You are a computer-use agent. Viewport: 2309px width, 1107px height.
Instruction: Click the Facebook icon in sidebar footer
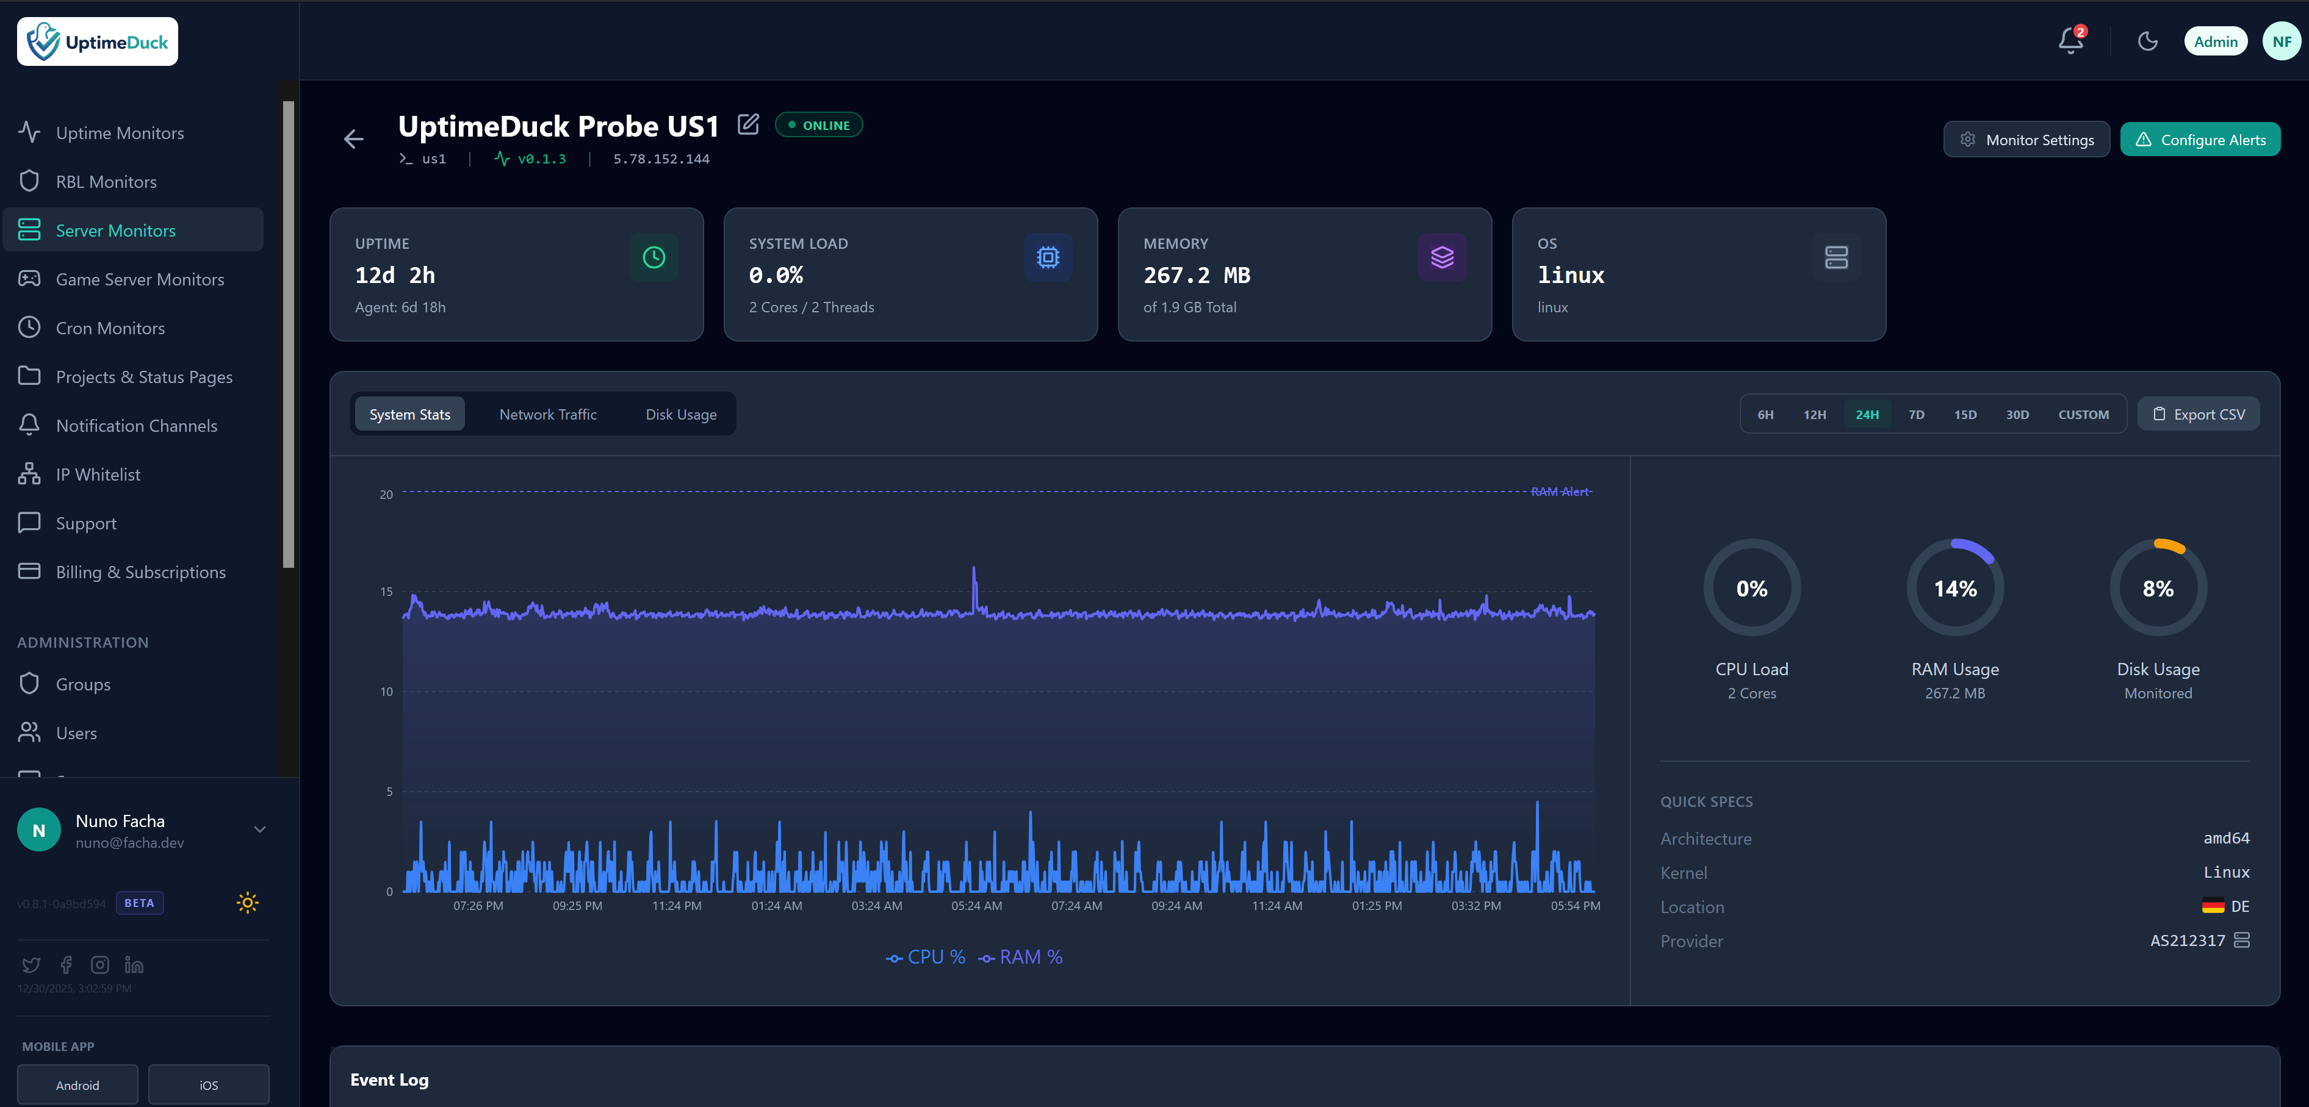(65, 965)
